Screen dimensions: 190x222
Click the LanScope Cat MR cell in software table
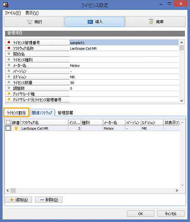44,128
